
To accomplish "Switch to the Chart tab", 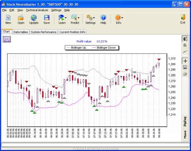I will click(x=7, y=32).
